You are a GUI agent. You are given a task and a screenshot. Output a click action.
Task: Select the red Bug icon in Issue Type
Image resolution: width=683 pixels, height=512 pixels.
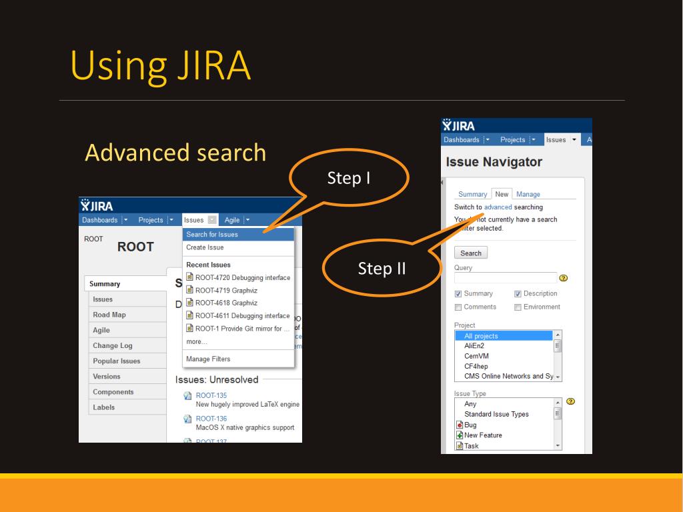click(x=460, y=425)
